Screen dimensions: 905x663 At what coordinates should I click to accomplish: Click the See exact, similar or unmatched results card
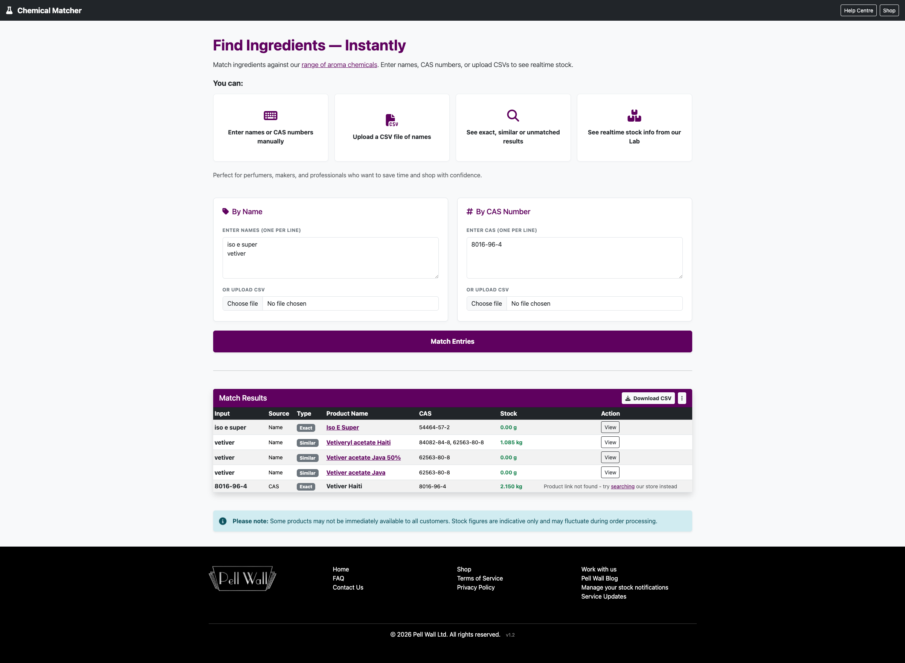coord(513,128)
